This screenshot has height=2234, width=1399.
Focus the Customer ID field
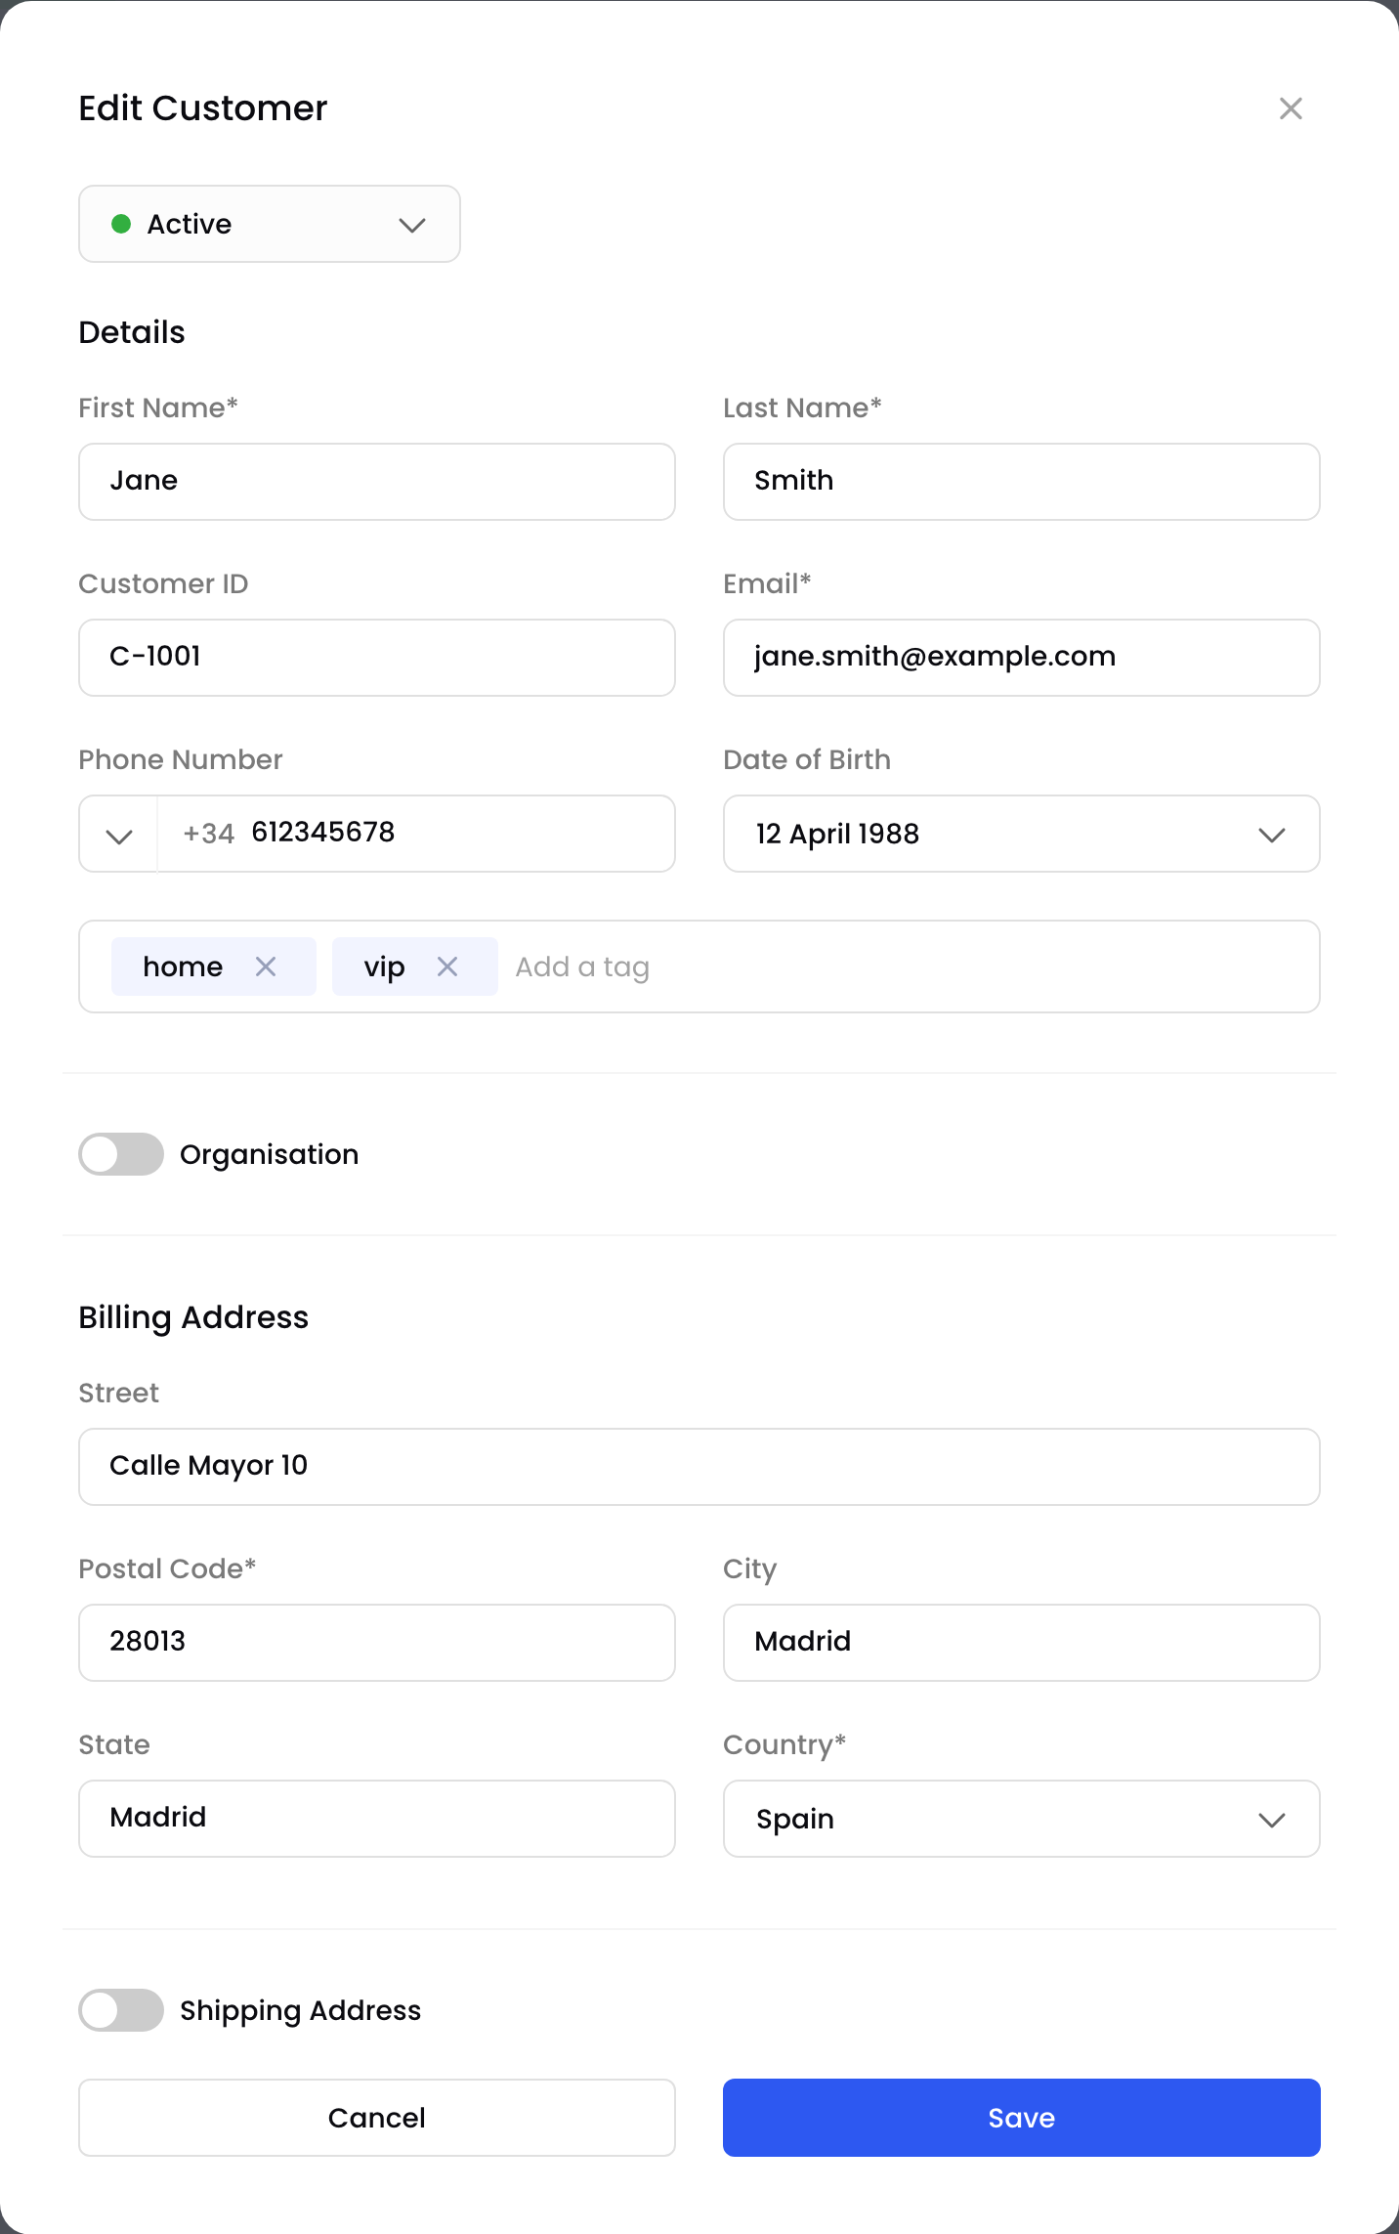377,658
